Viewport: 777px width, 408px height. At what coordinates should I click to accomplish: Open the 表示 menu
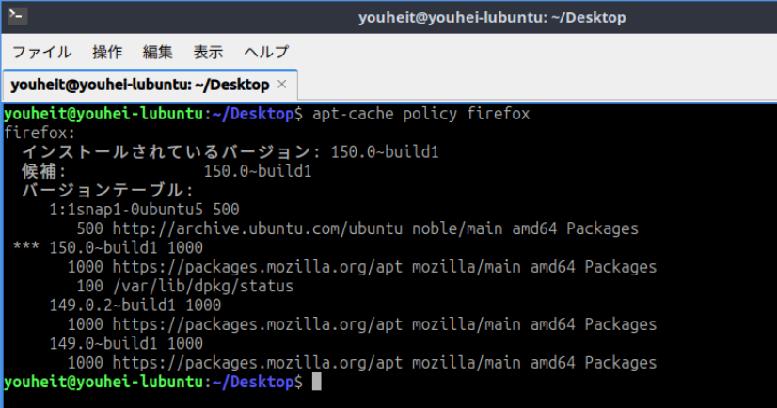208,52
